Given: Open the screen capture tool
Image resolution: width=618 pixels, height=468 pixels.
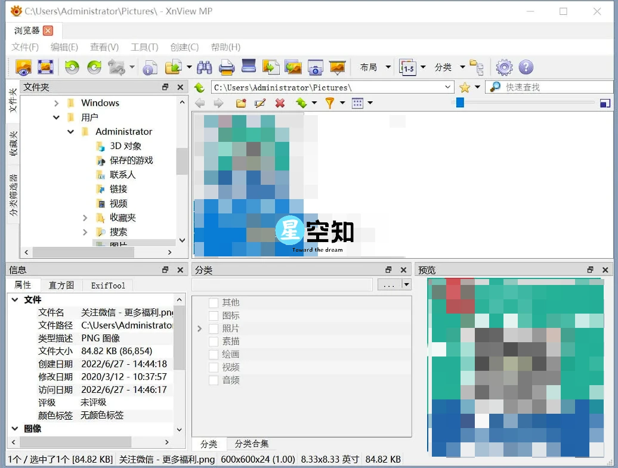Looking at the screenshot, I should coord(315,67).
